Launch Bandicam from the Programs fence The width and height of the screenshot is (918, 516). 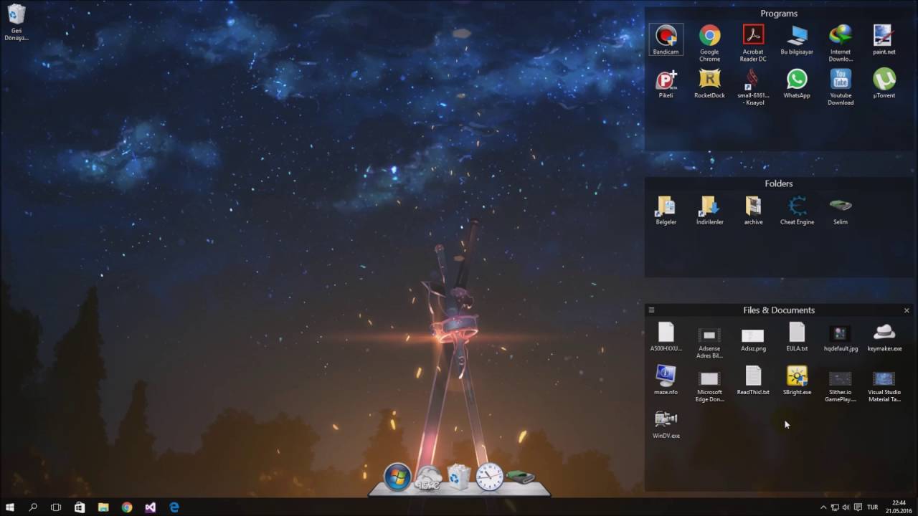pos(666,39)
